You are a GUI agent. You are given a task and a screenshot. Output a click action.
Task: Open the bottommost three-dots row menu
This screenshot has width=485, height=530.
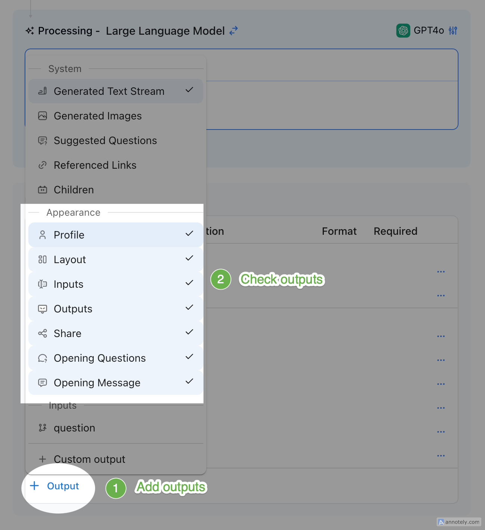click(x=441, y=456)
